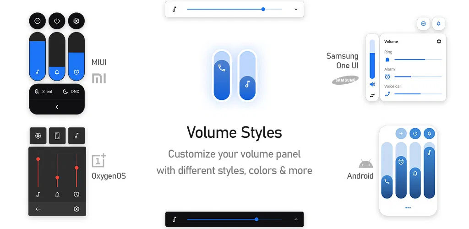Collapse MIUI panel with left chevron
This screenshot has width=469, height=229.
click(x=57, y=107)
